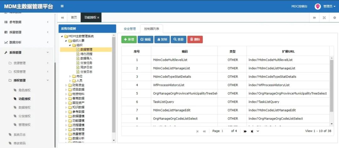Collapse the 系统管理 sidebar menu

[x=27, y=52]
